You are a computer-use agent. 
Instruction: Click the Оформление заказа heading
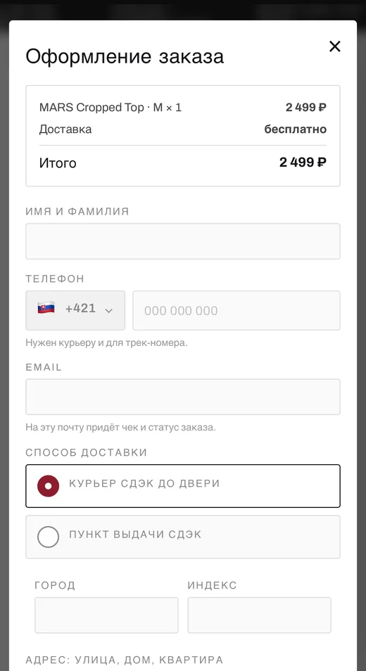click(x=125, y=56)
